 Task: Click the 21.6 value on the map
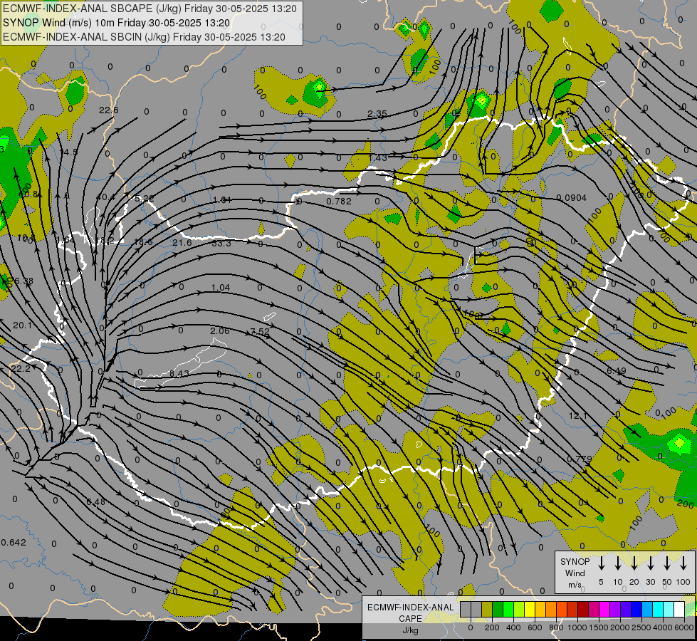pyautogui.click(x=182, y=242)
